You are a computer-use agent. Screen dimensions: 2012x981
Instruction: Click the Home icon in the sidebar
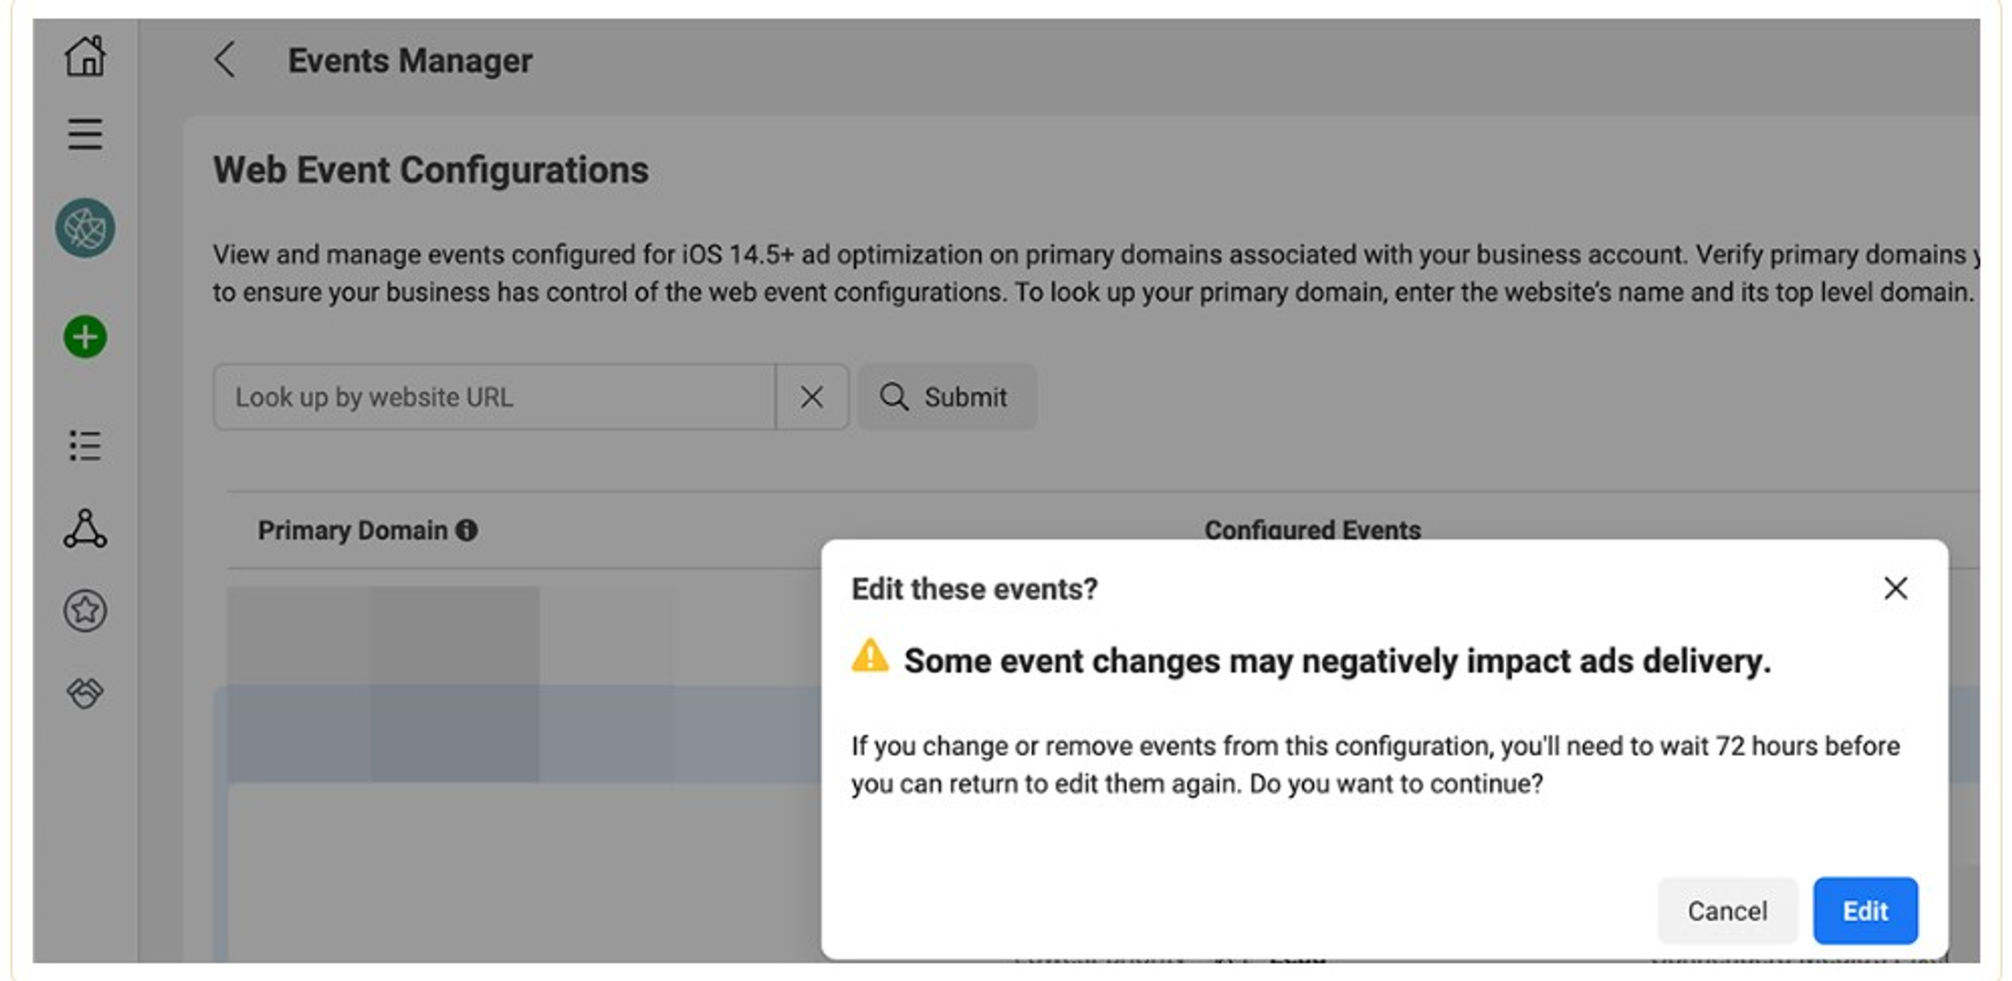coord(85,57)
